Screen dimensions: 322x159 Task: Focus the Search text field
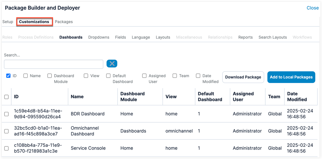[53, 64]
